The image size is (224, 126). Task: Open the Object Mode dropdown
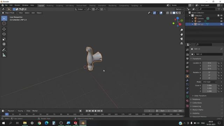click(x=9, y=13)
